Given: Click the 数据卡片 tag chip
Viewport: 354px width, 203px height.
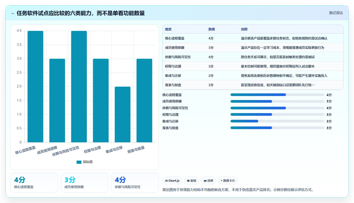Looking at the screenshot, I should click(x=228, y=181).
